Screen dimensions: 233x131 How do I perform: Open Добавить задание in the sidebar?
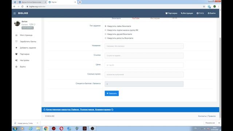tap(28, 48)
